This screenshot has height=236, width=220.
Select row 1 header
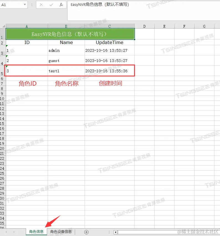pos(3,34)
